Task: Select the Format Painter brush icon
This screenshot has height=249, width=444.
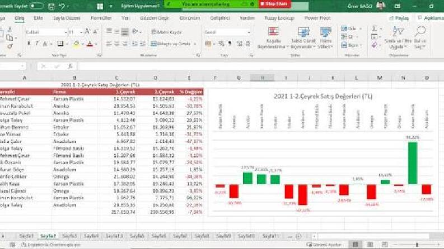Action: (x=10, y=46)
